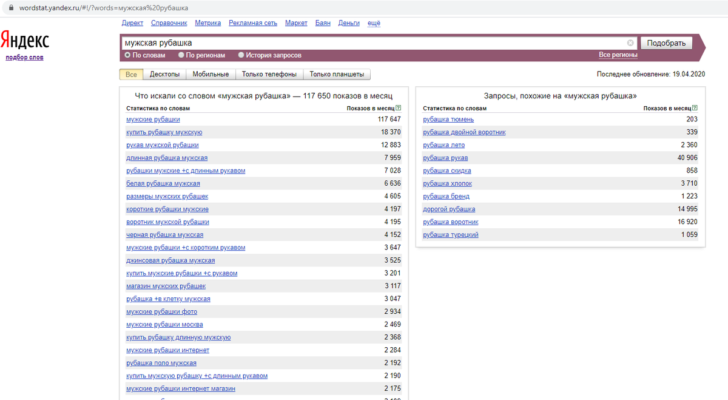Click the 117 647 impressions value
The width and height of the screenshot is (728, 400).
coord(389,119)
